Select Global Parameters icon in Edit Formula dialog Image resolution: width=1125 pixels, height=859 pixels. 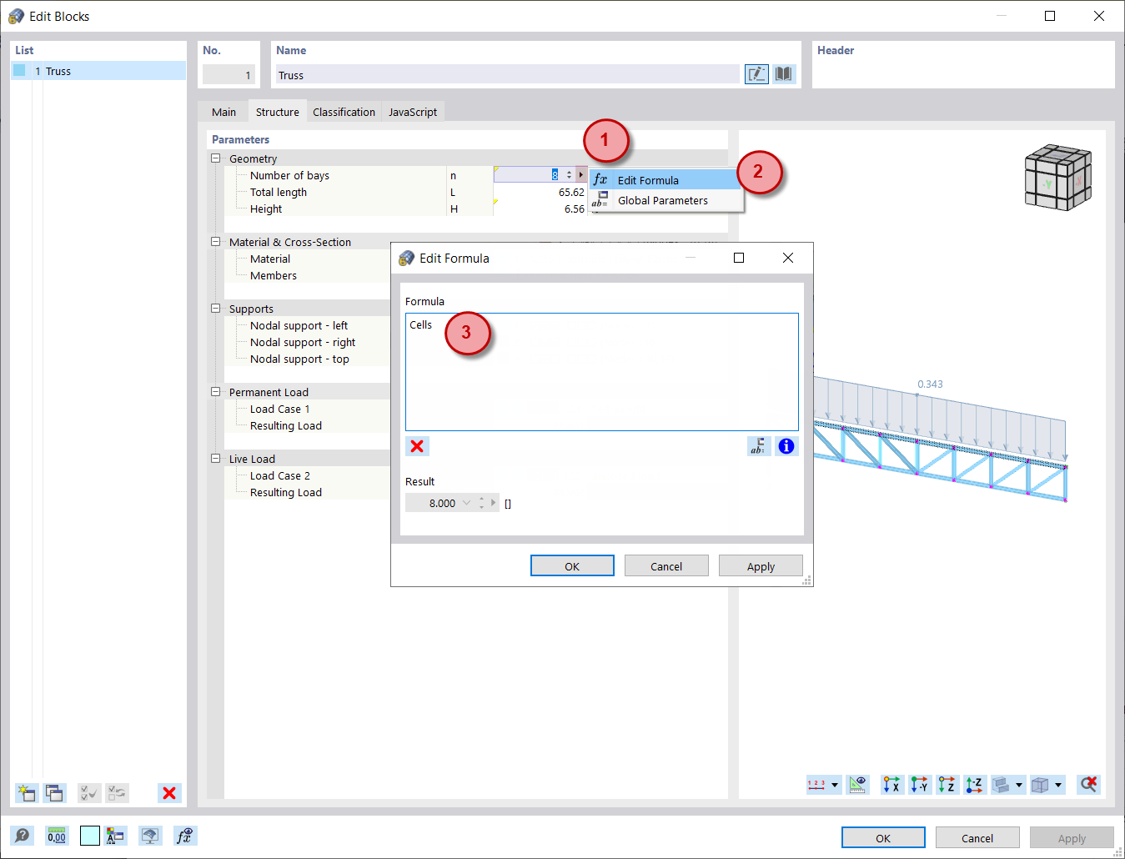click(x=759, y=446)
